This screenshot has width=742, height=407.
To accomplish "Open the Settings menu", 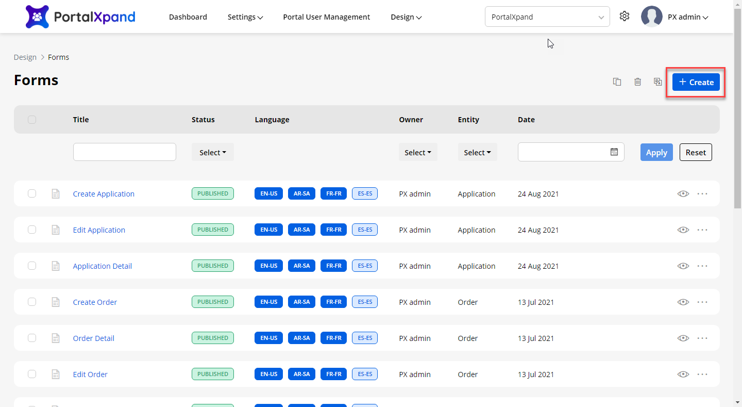I will tap(245, 17).
